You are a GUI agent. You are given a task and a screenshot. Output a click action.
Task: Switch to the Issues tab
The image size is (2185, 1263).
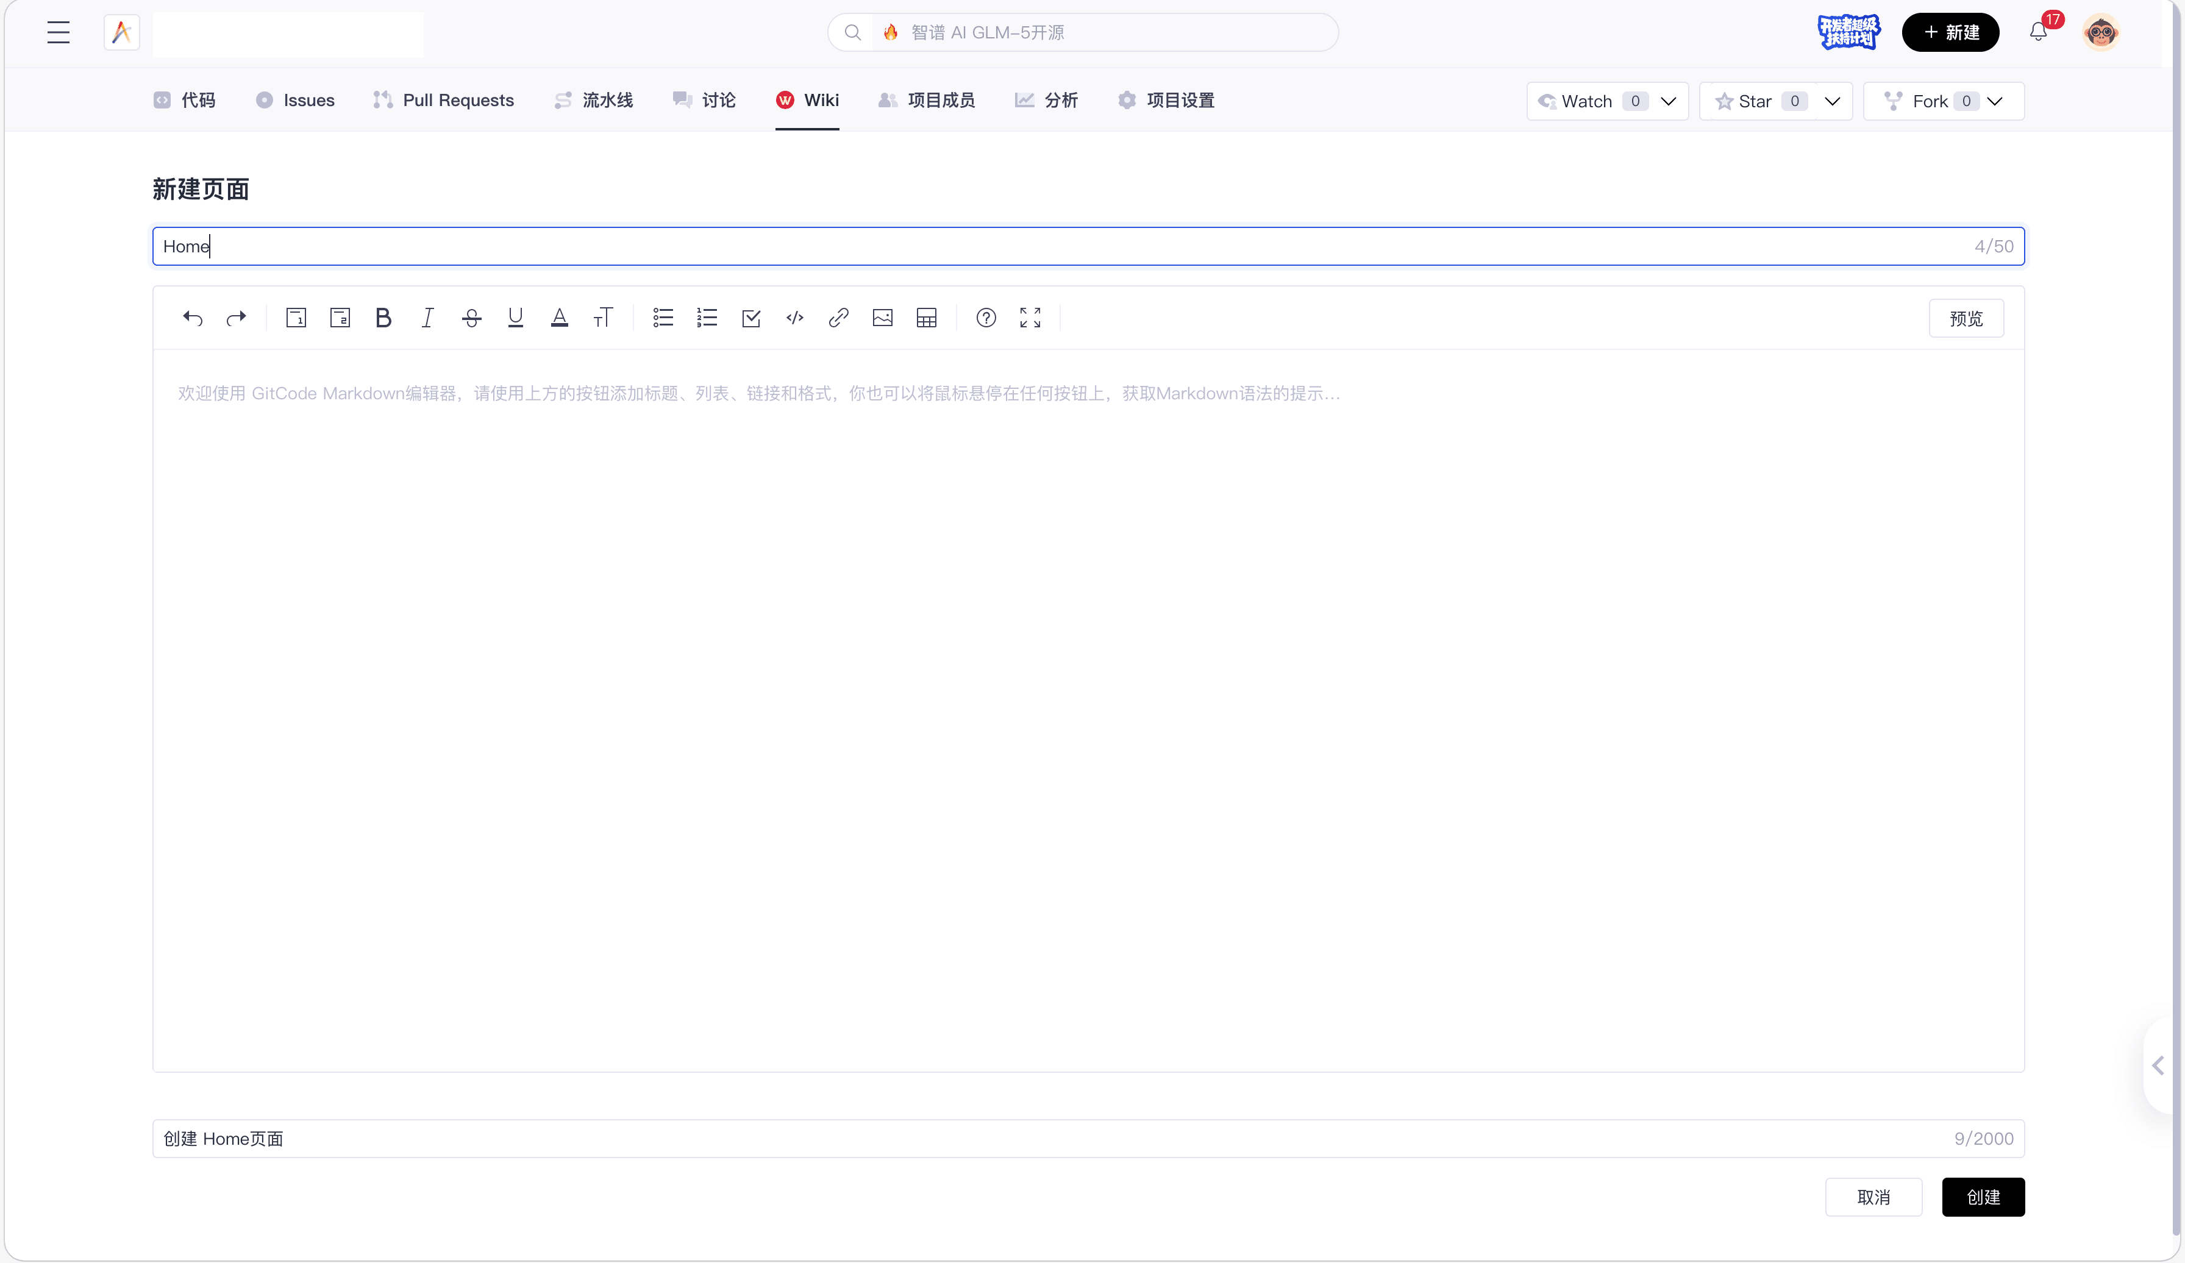click(296, 101)
